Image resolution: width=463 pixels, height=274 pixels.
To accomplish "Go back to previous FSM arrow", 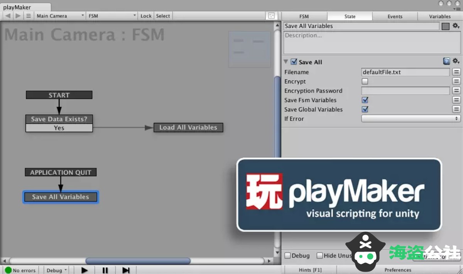I will 8,16.
